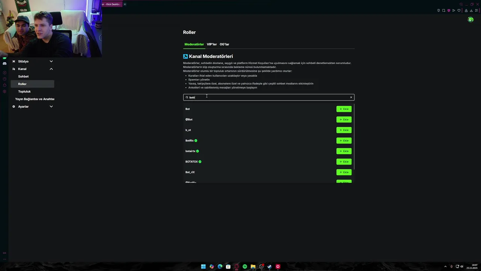The width and height of the screenshot is (481, 271).
Task: Open Sohbet in the sidebar
Action: pos(23,76)
